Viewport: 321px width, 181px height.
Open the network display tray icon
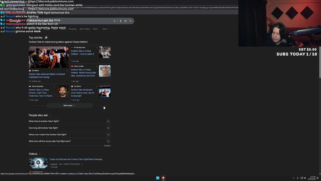pos(301,178)
